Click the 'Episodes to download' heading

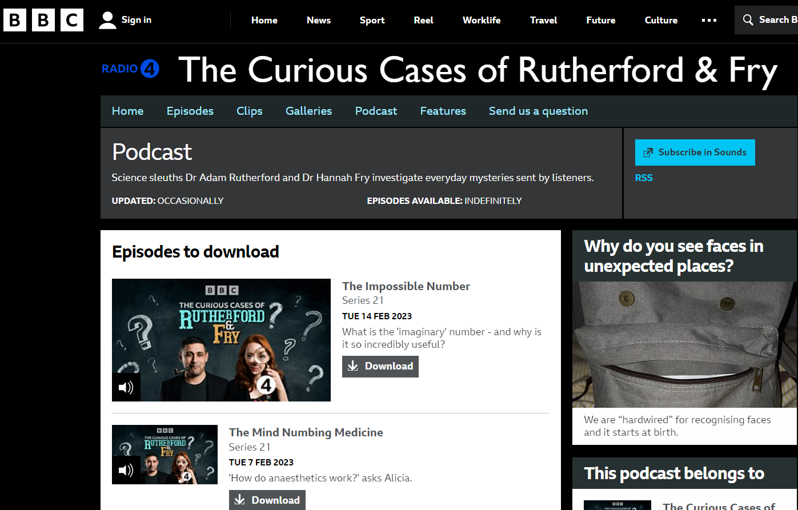[x=195, y=252]
